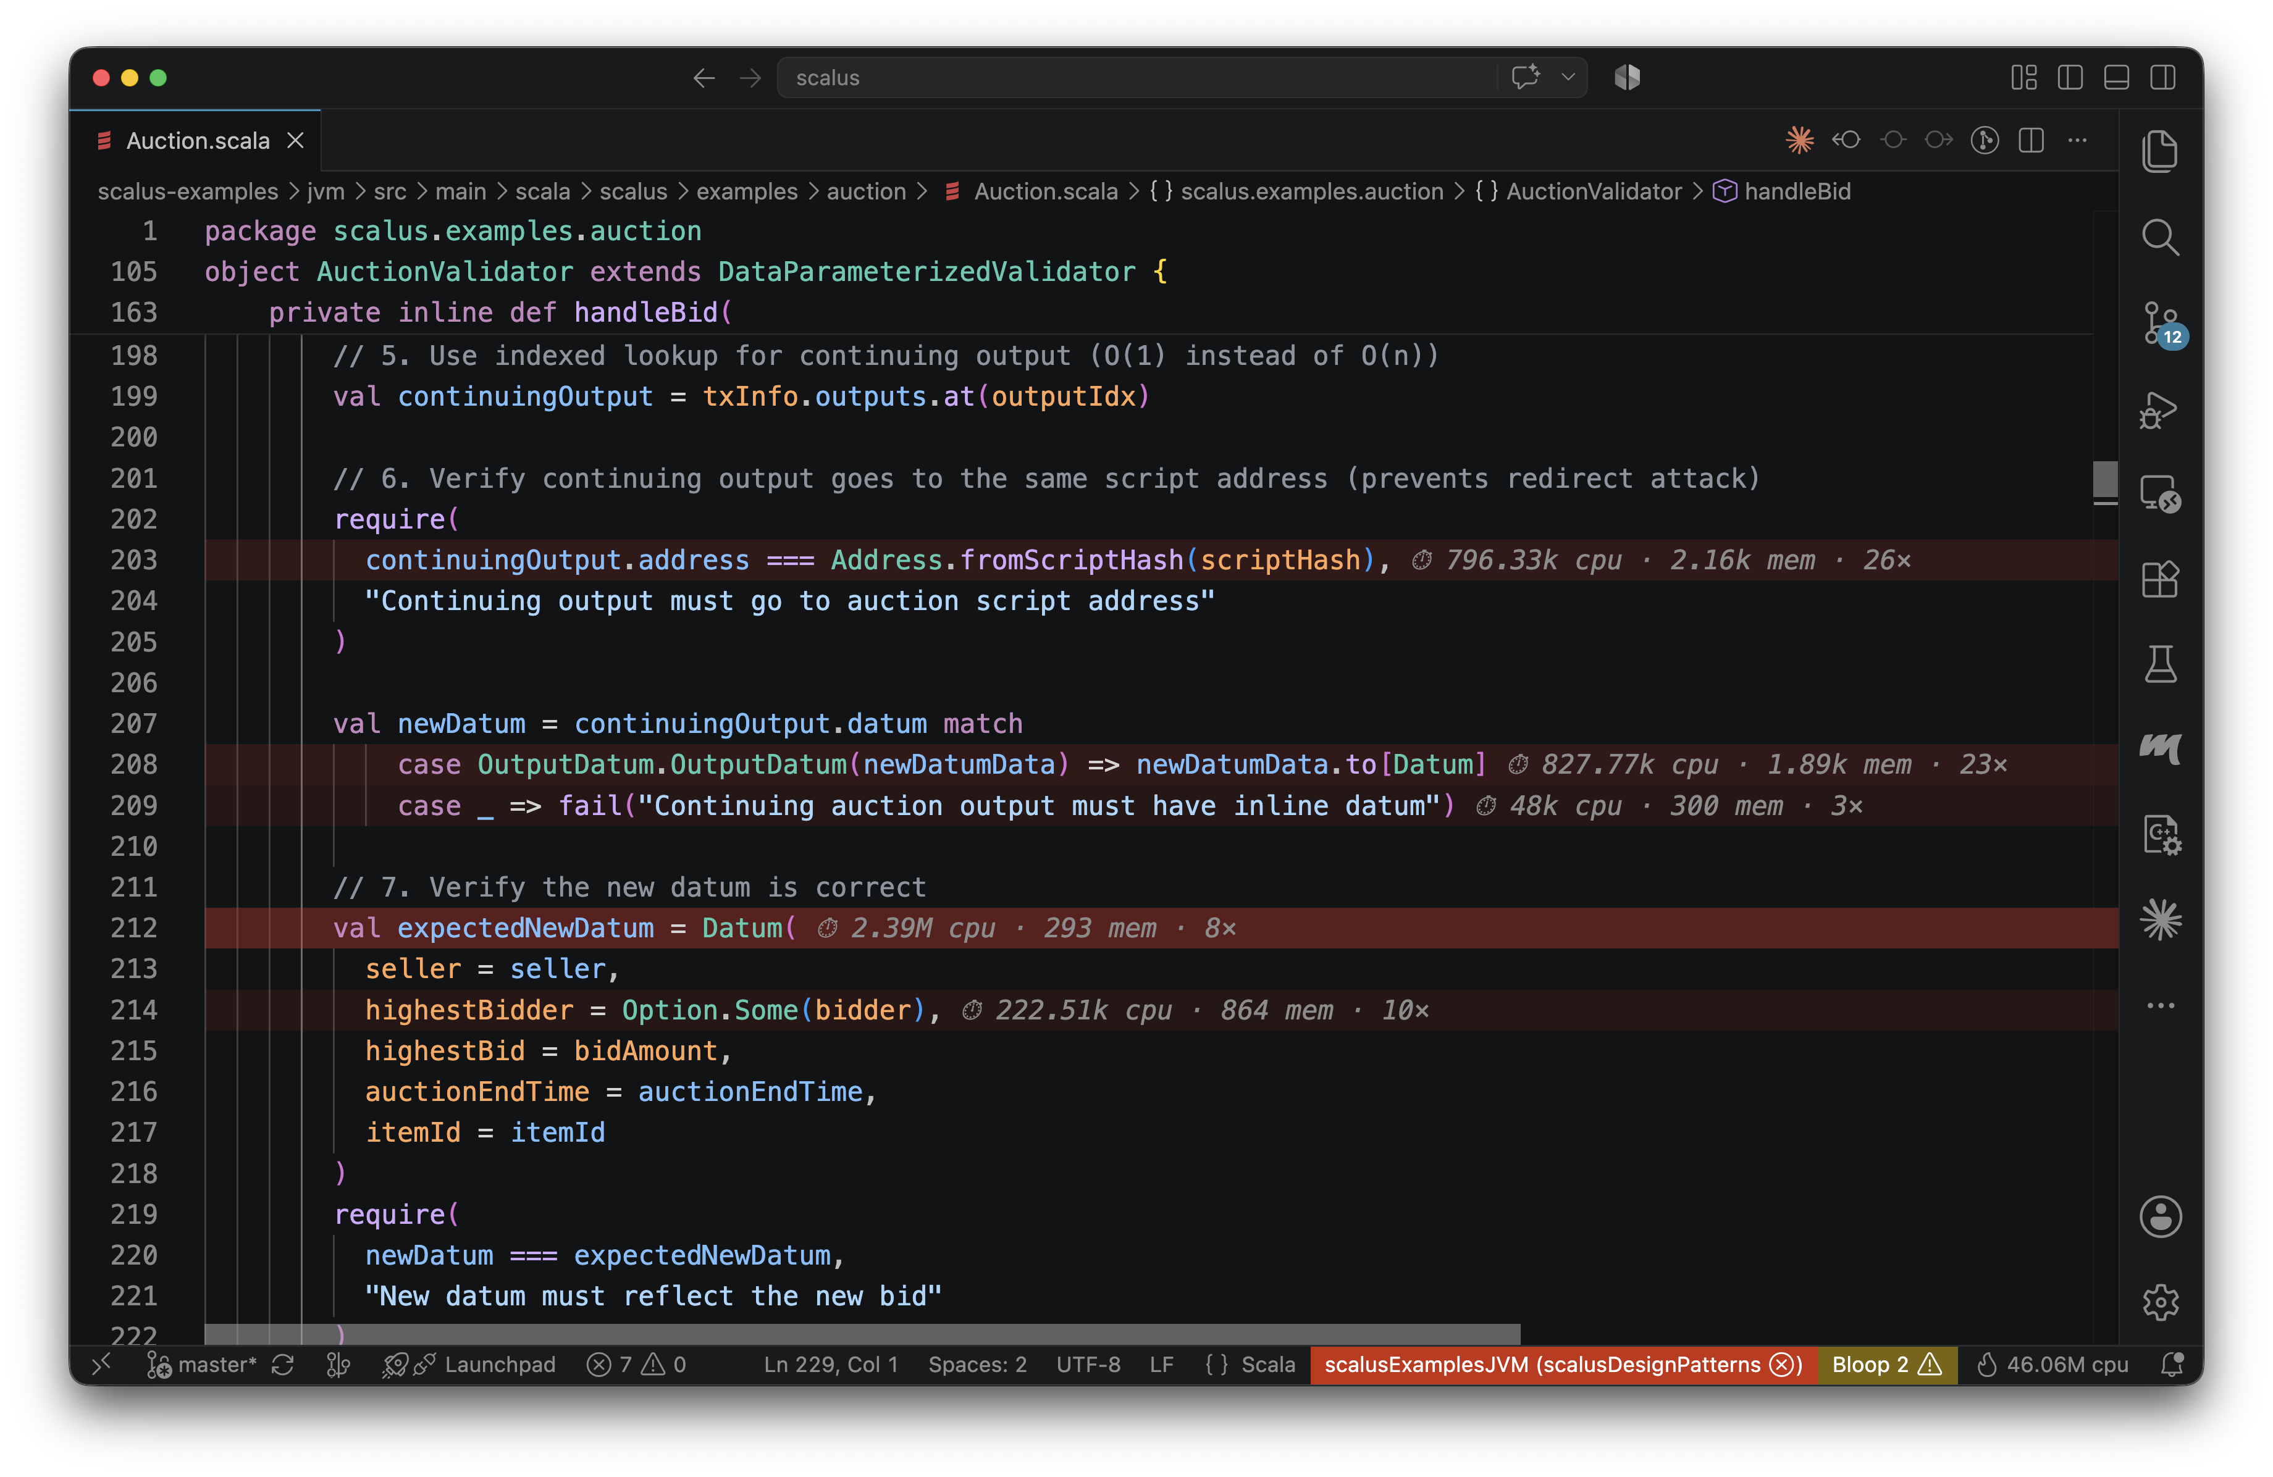2273x1477 pixels.
Task: Toggle the bottom panel visibility
Action: tap(2116, 77)
